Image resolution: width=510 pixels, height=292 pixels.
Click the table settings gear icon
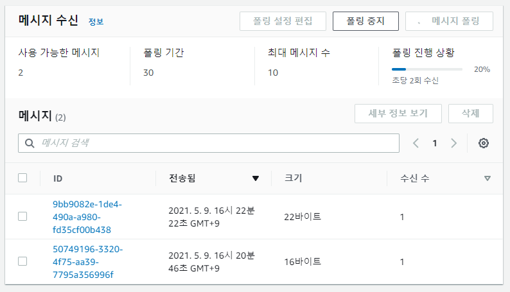click(x=484, y=143)
